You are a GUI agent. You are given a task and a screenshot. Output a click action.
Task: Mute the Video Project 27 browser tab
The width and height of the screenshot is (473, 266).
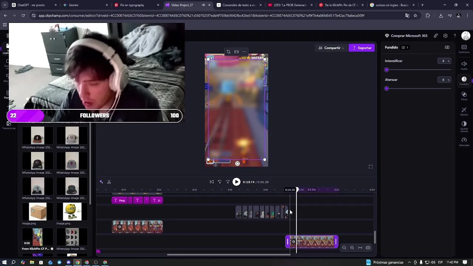pos(203,5)
